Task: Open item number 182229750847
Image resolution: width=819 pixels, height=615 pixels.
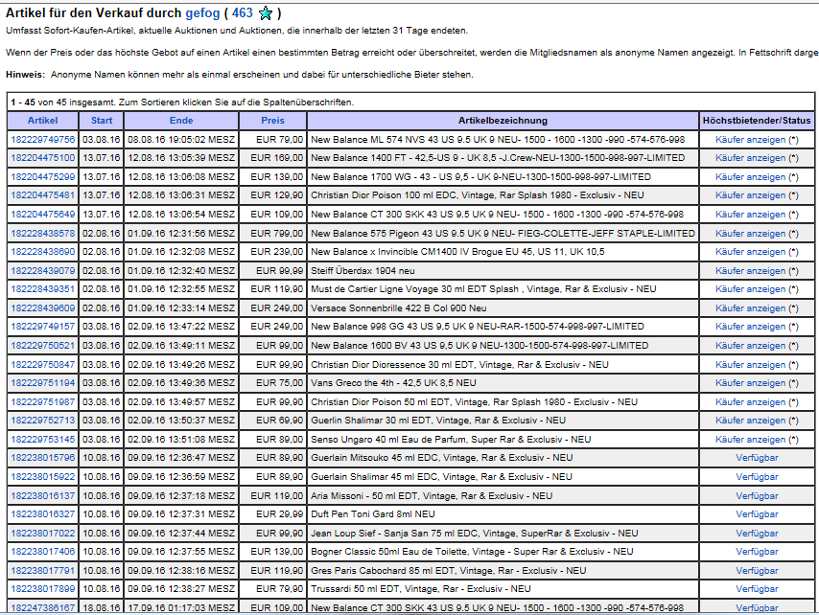Action: point(43,365)
